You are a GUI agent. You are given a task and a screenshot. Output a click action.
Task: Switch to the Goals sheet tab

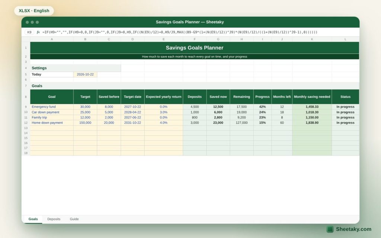(33, 219)
